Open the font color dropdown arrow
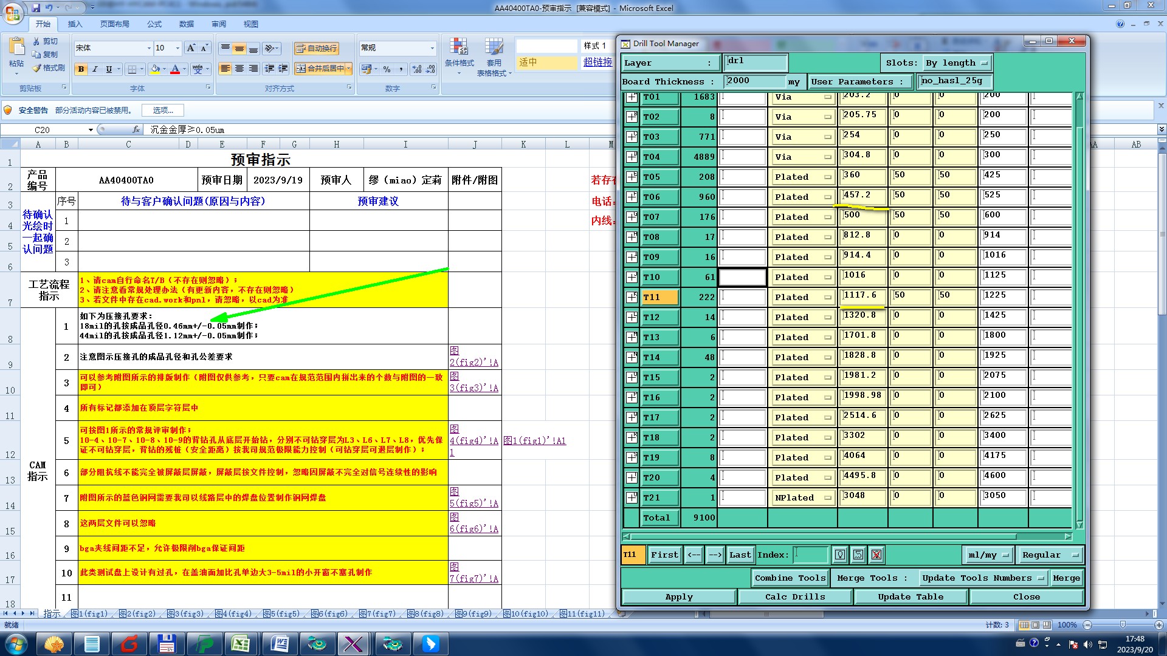The height and width of the screenshot is (656, 1167). (x=185, y=69)
